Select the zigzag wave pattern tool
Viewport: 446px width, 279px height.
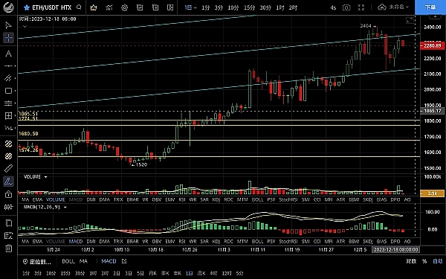click(8, 128)
